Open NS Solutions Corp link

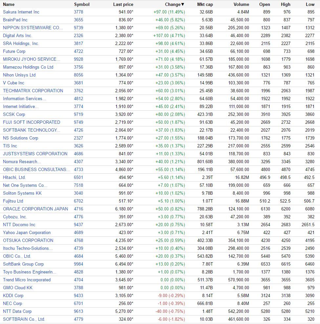pyautogui.click(x=20, y=138)
